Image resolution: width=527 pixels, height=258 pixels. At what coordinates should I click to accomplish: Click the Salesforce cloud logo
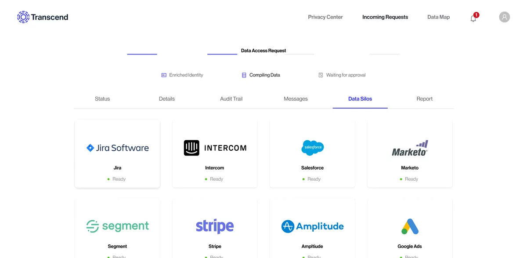tap(313, 148)
